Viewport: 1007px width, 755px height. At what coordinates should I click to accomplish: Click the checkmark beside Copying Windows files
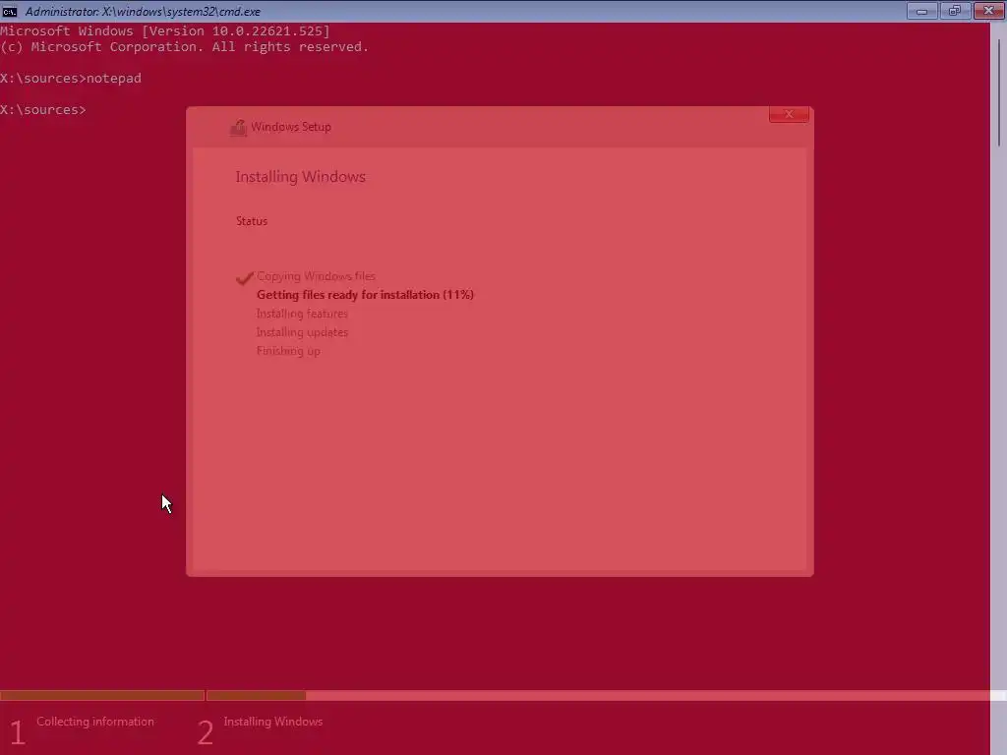click(x=244, y=277)
